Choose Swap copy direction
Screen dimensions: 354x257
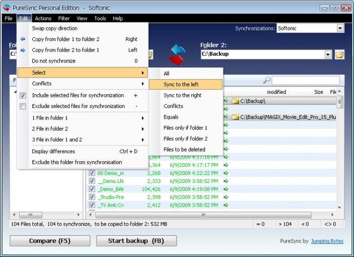tap(83, 28)
